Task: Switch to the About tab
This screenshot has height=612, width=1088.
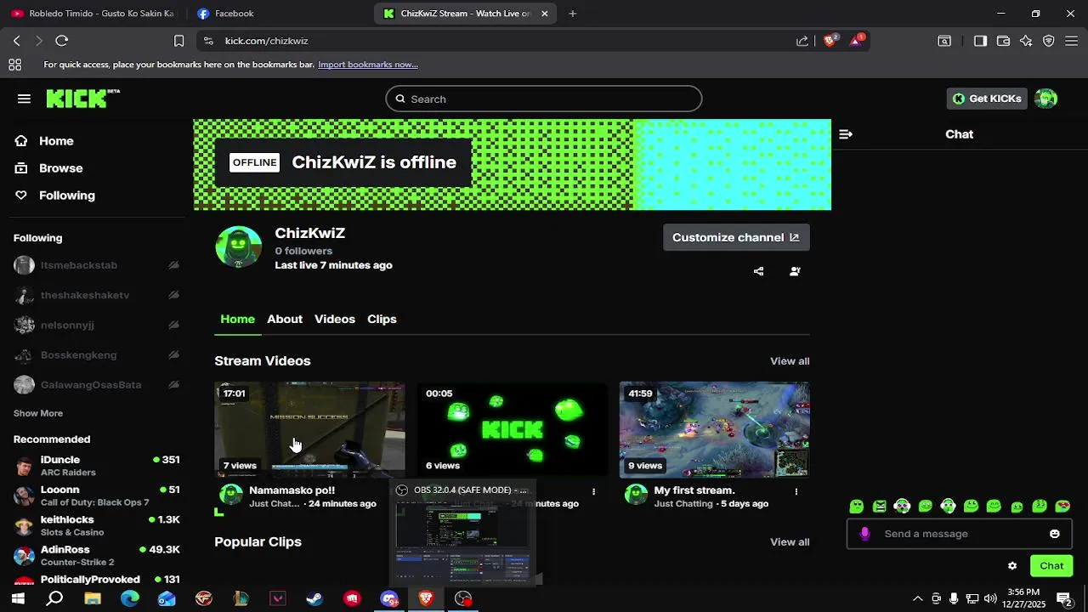Action: 285,319
